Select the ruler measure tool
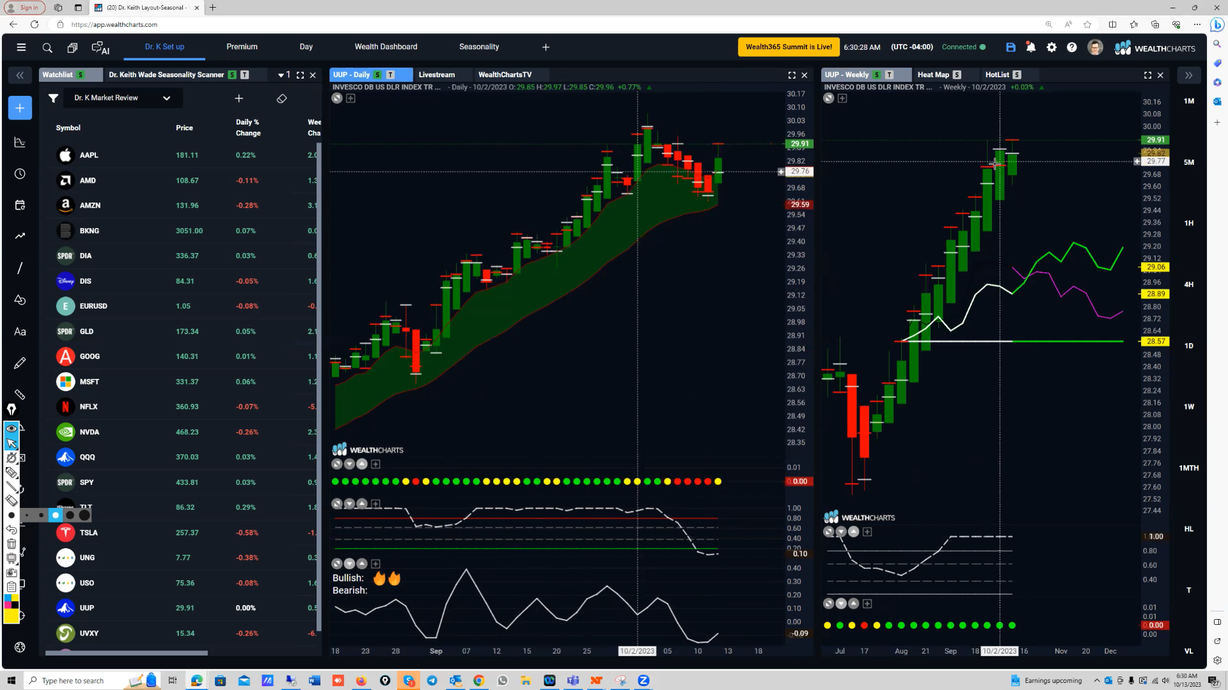This screenshot has height=690, width=1228. tap(20, 394)
